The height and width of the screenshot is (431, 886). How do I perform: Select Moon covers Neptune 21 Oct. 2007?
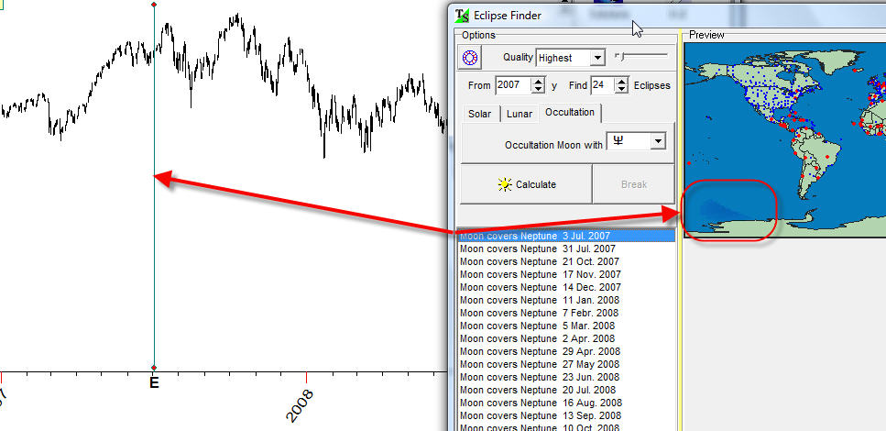tap(540, 261)
